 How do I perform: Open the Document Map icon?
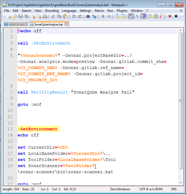click(156, 16)
